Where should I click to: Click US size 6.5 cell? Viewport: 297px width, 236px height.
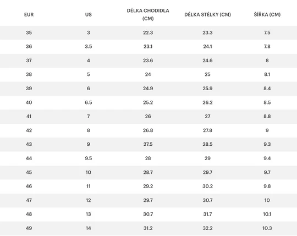(88, 102)
